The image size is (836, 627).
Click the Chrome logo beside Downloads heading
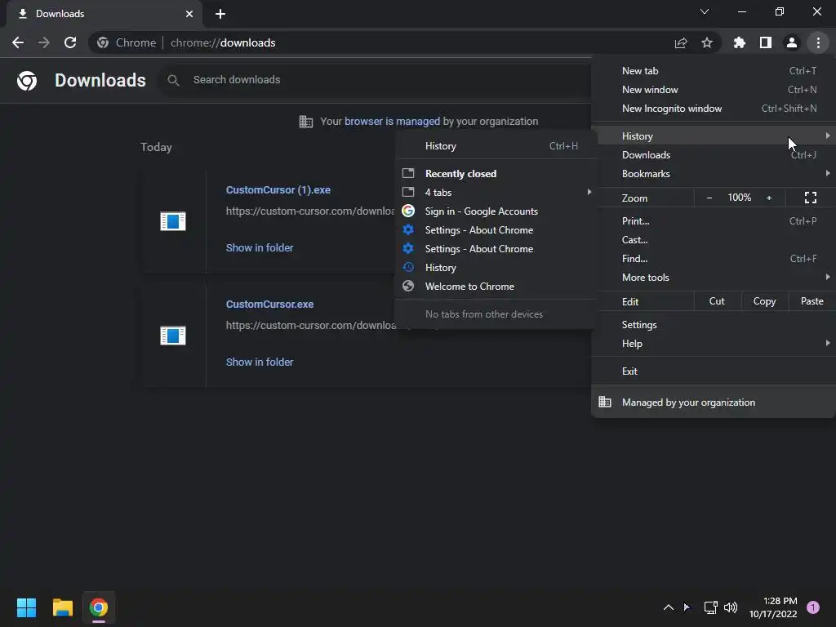pos(27,81)
